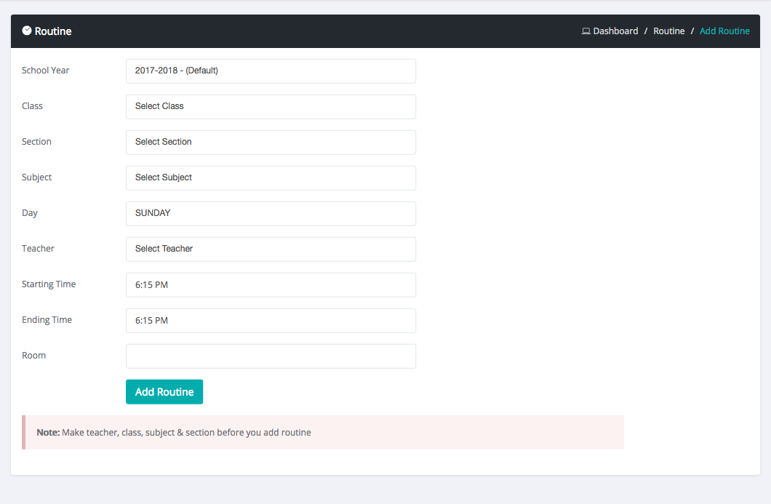Focus the empty Room text field
771x504 pixels.
[x=271, y=356]
